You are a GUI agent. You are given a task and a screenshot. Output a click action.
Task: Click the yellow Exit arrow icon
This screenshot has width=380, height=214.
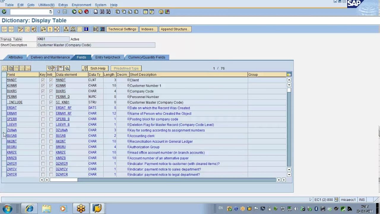pyautogui.click(x=80, y=12)
